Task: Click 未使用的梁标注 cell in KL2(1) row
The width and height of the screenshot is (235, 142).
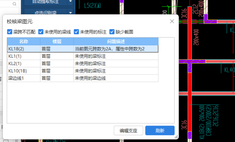Action: 116,63
